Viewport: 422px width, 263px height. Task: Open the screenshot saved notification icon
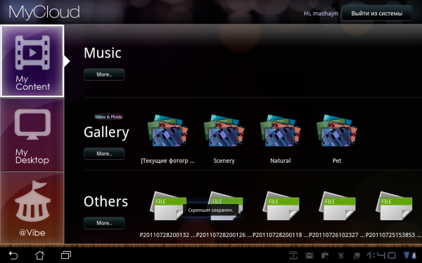(x=357, y=255)
